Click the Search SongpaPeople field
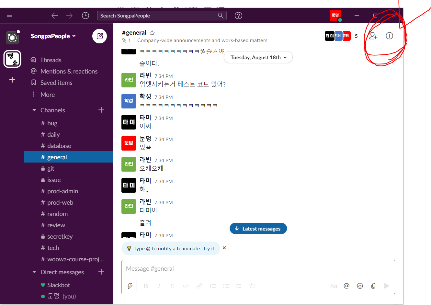Screen dimensions: 431x305 pos(162,16)
